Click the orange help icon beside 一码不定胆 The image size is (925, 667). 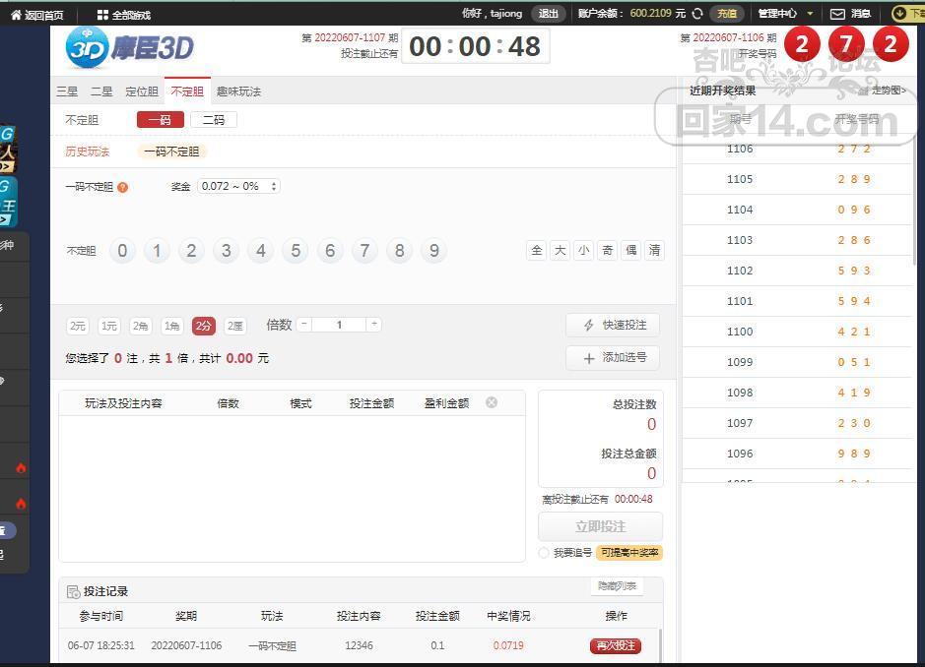(x=123, y=187)
